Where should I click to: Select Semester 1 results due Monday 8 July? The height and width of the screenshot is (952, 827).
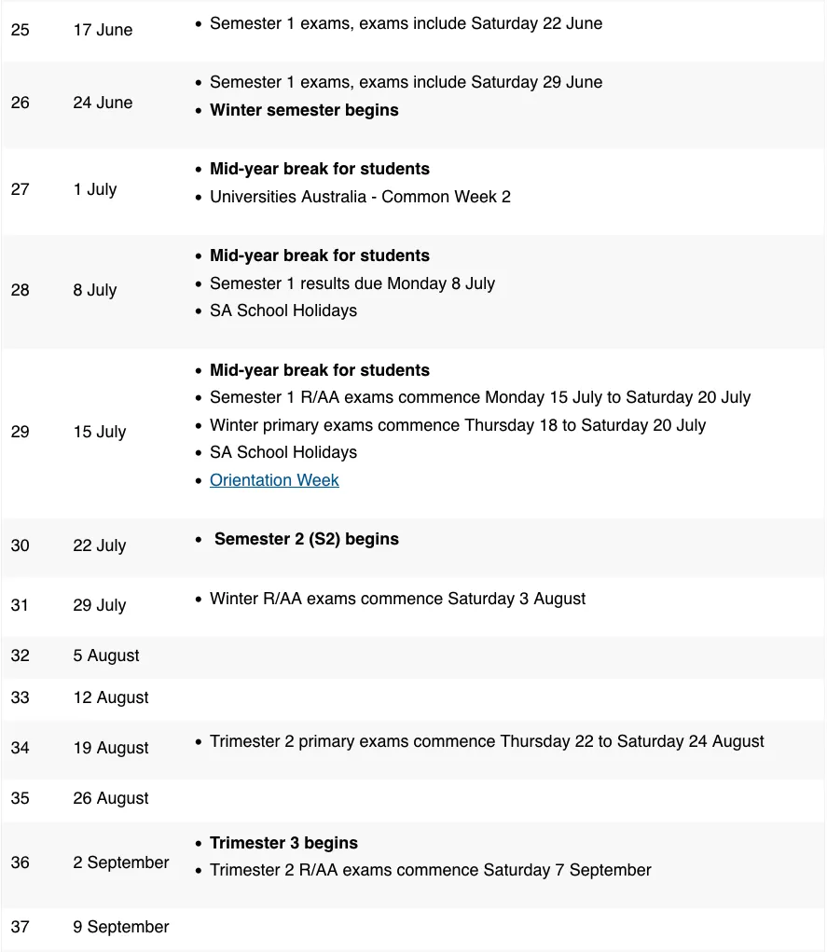pyautogui.click(x=352, y=283)
